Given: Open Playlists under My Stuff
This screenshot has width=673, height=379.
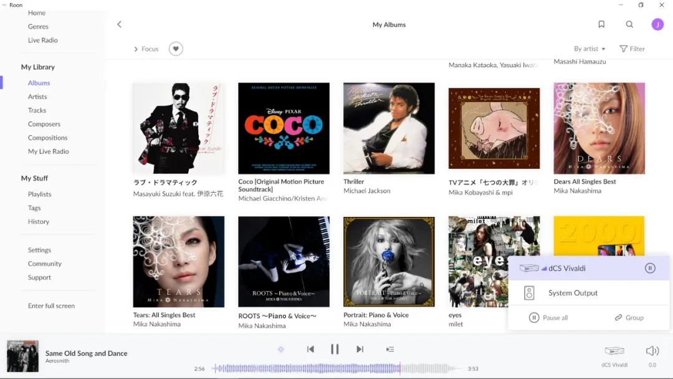Looking at the screenshot, I should pyautogui.click(x=39, y=194).
